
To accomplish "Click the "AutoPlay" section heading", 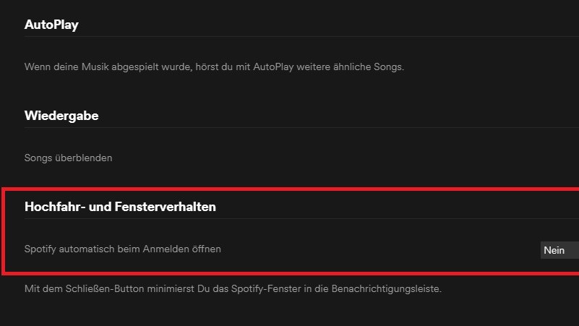I will point(51,25).
